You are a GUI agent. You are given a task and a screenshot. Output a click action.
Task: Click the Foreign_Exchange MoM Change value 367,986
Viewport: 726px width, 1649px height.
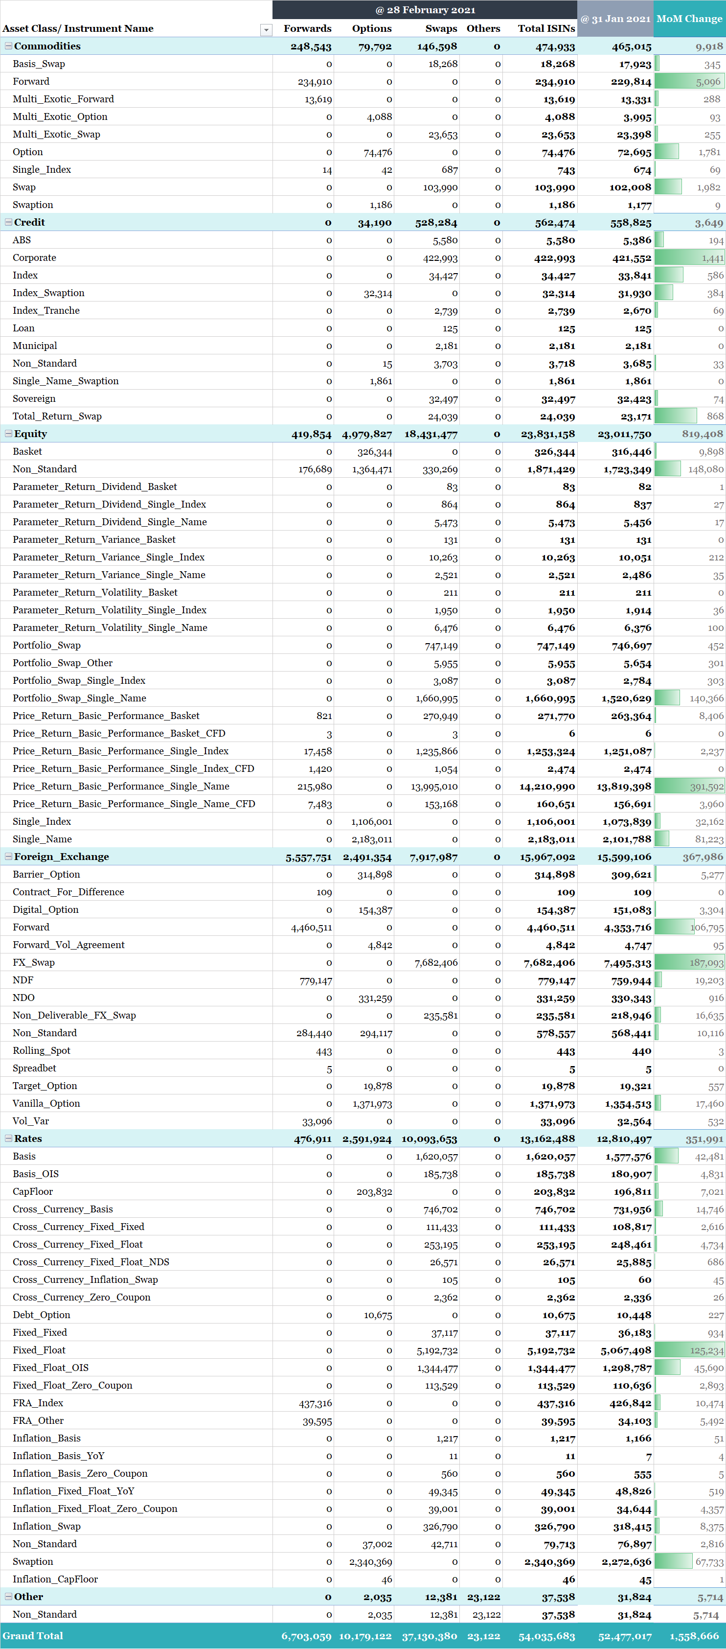[703, 857]
